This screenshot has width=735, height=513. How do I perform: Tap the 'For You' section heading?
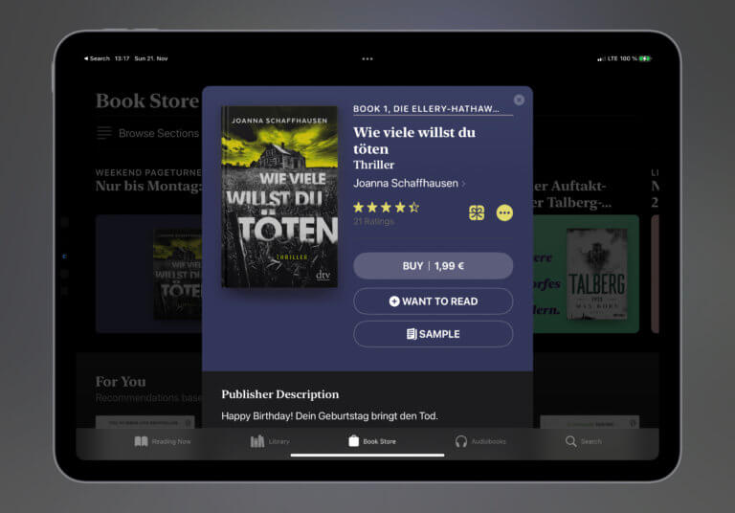click(x=121, y=382)
